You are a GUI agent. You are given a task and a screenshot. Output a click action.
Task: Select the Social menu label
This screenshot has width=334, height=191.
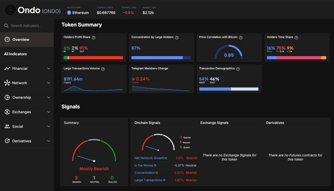coord(18,126)
